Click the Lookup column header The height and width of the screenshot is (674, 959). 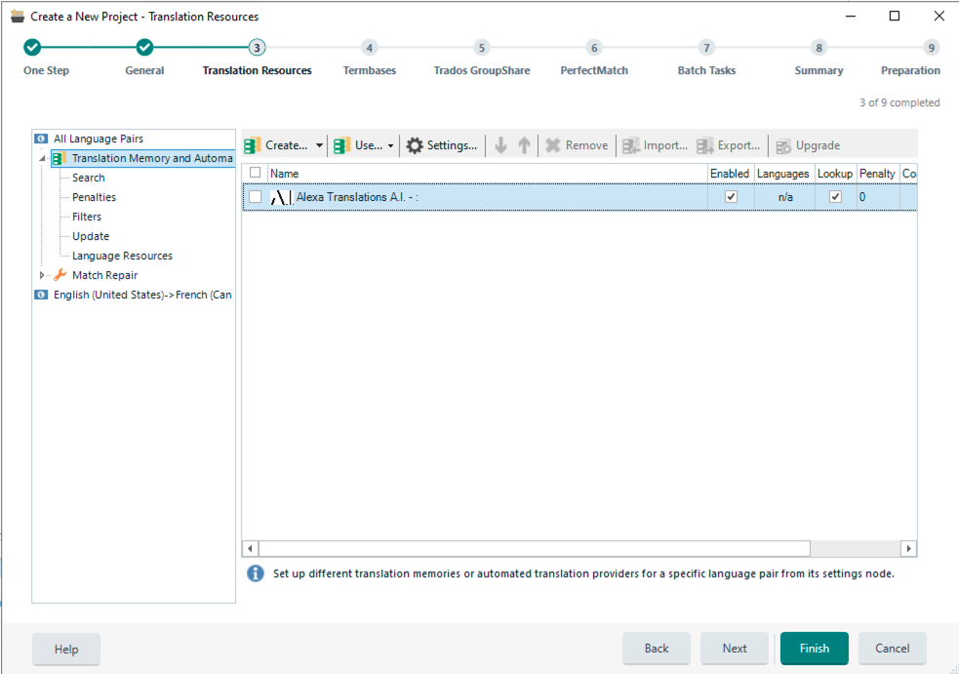835,174
